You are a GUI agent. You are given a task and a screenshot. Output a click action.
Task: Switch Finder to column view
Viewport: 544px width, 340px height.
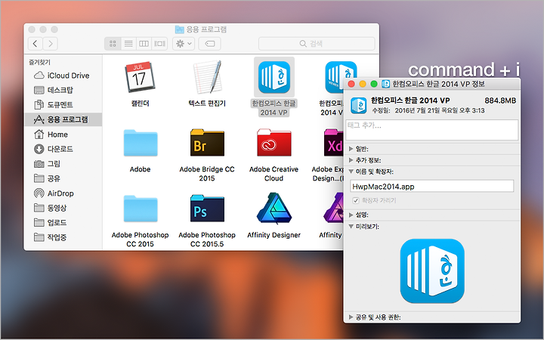coord(144,44)
